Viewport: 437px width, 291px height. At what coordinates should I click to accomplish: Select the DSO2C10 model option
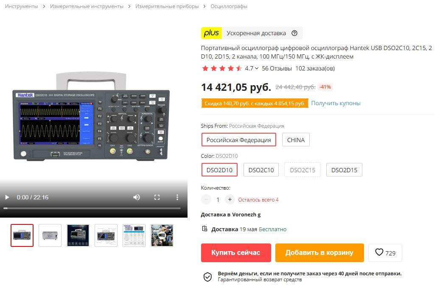point(261,170)
